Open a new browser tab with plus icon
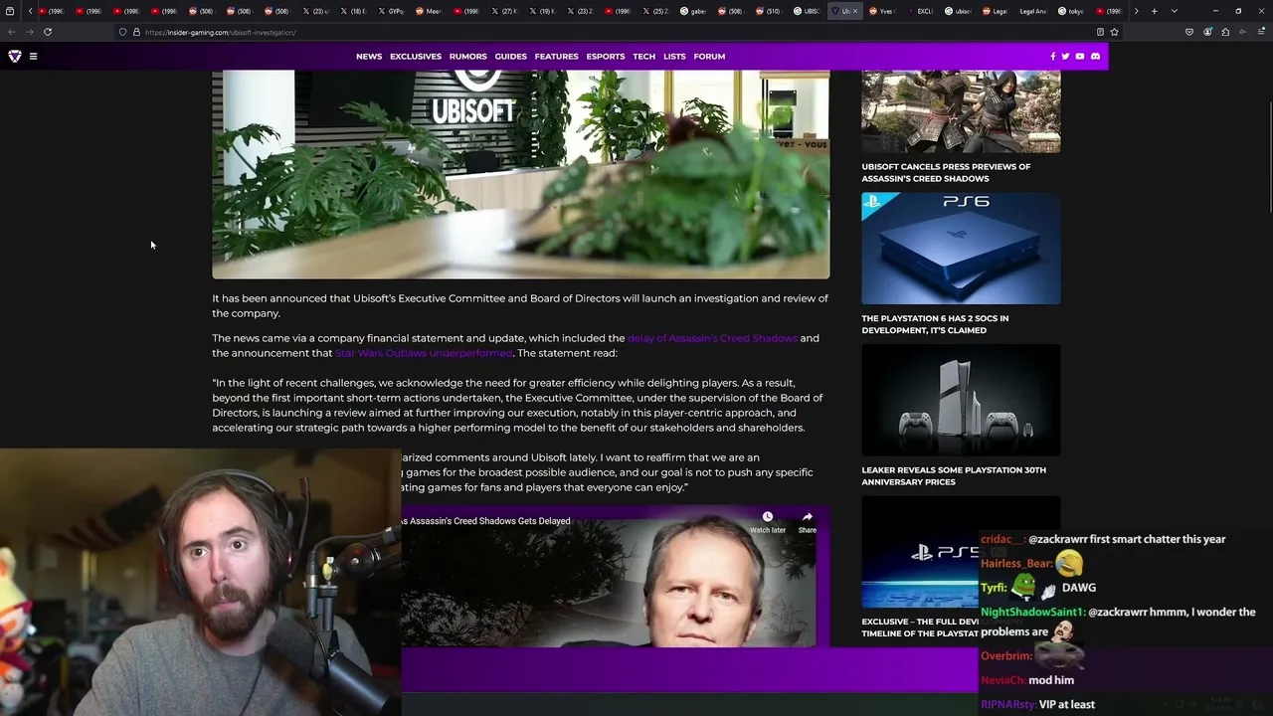 point(1154,11)
